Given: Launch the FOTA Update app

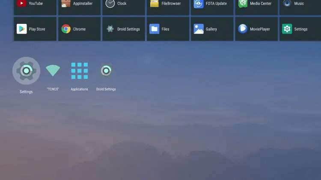Looking at the screenshot, I should tap(212, 7).
